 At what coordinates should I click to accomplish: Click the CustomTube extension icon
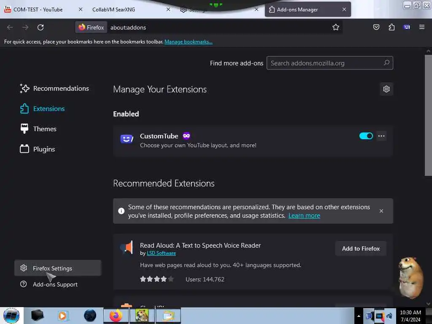click(x=127, y=138)
